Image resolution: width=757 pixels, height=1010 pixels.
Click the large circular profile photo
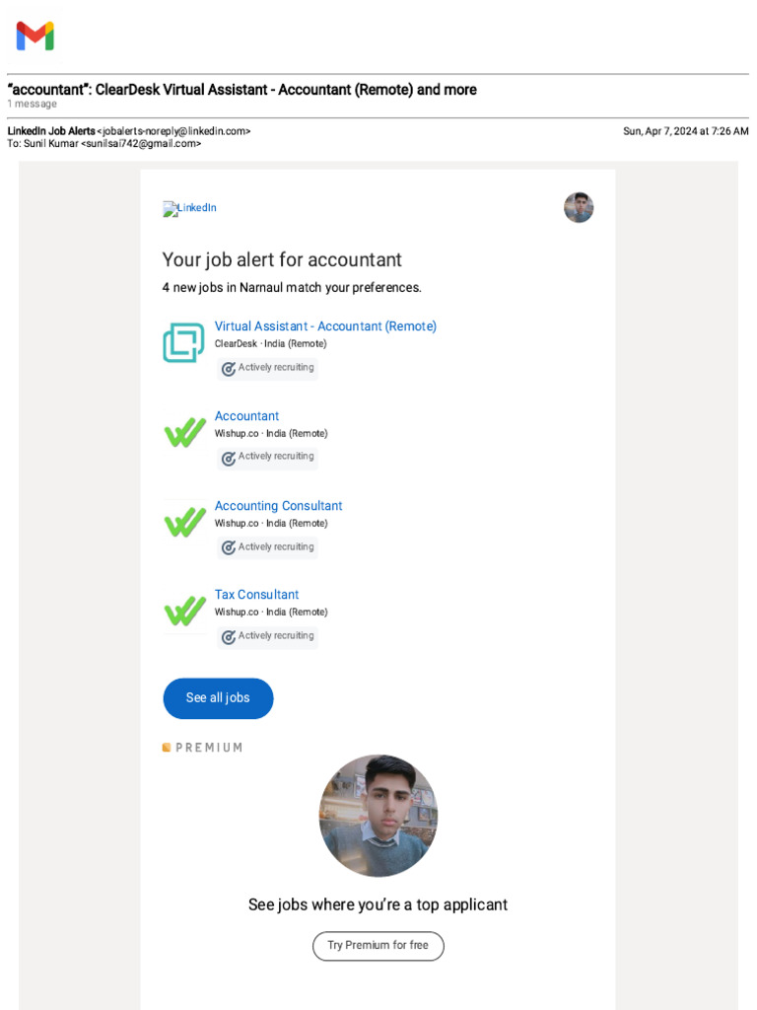378,816
